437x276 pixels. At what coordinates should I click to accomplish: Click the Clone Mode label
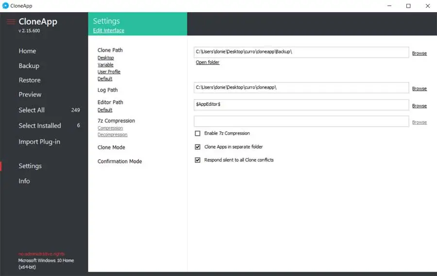pos(111,147)
